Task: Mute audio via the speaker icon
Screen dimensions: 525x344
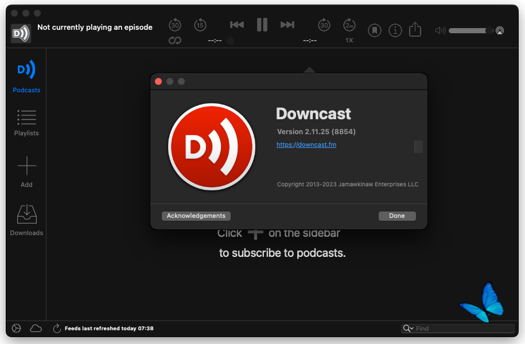Action: pyautogui.click(x=440, y=30)
